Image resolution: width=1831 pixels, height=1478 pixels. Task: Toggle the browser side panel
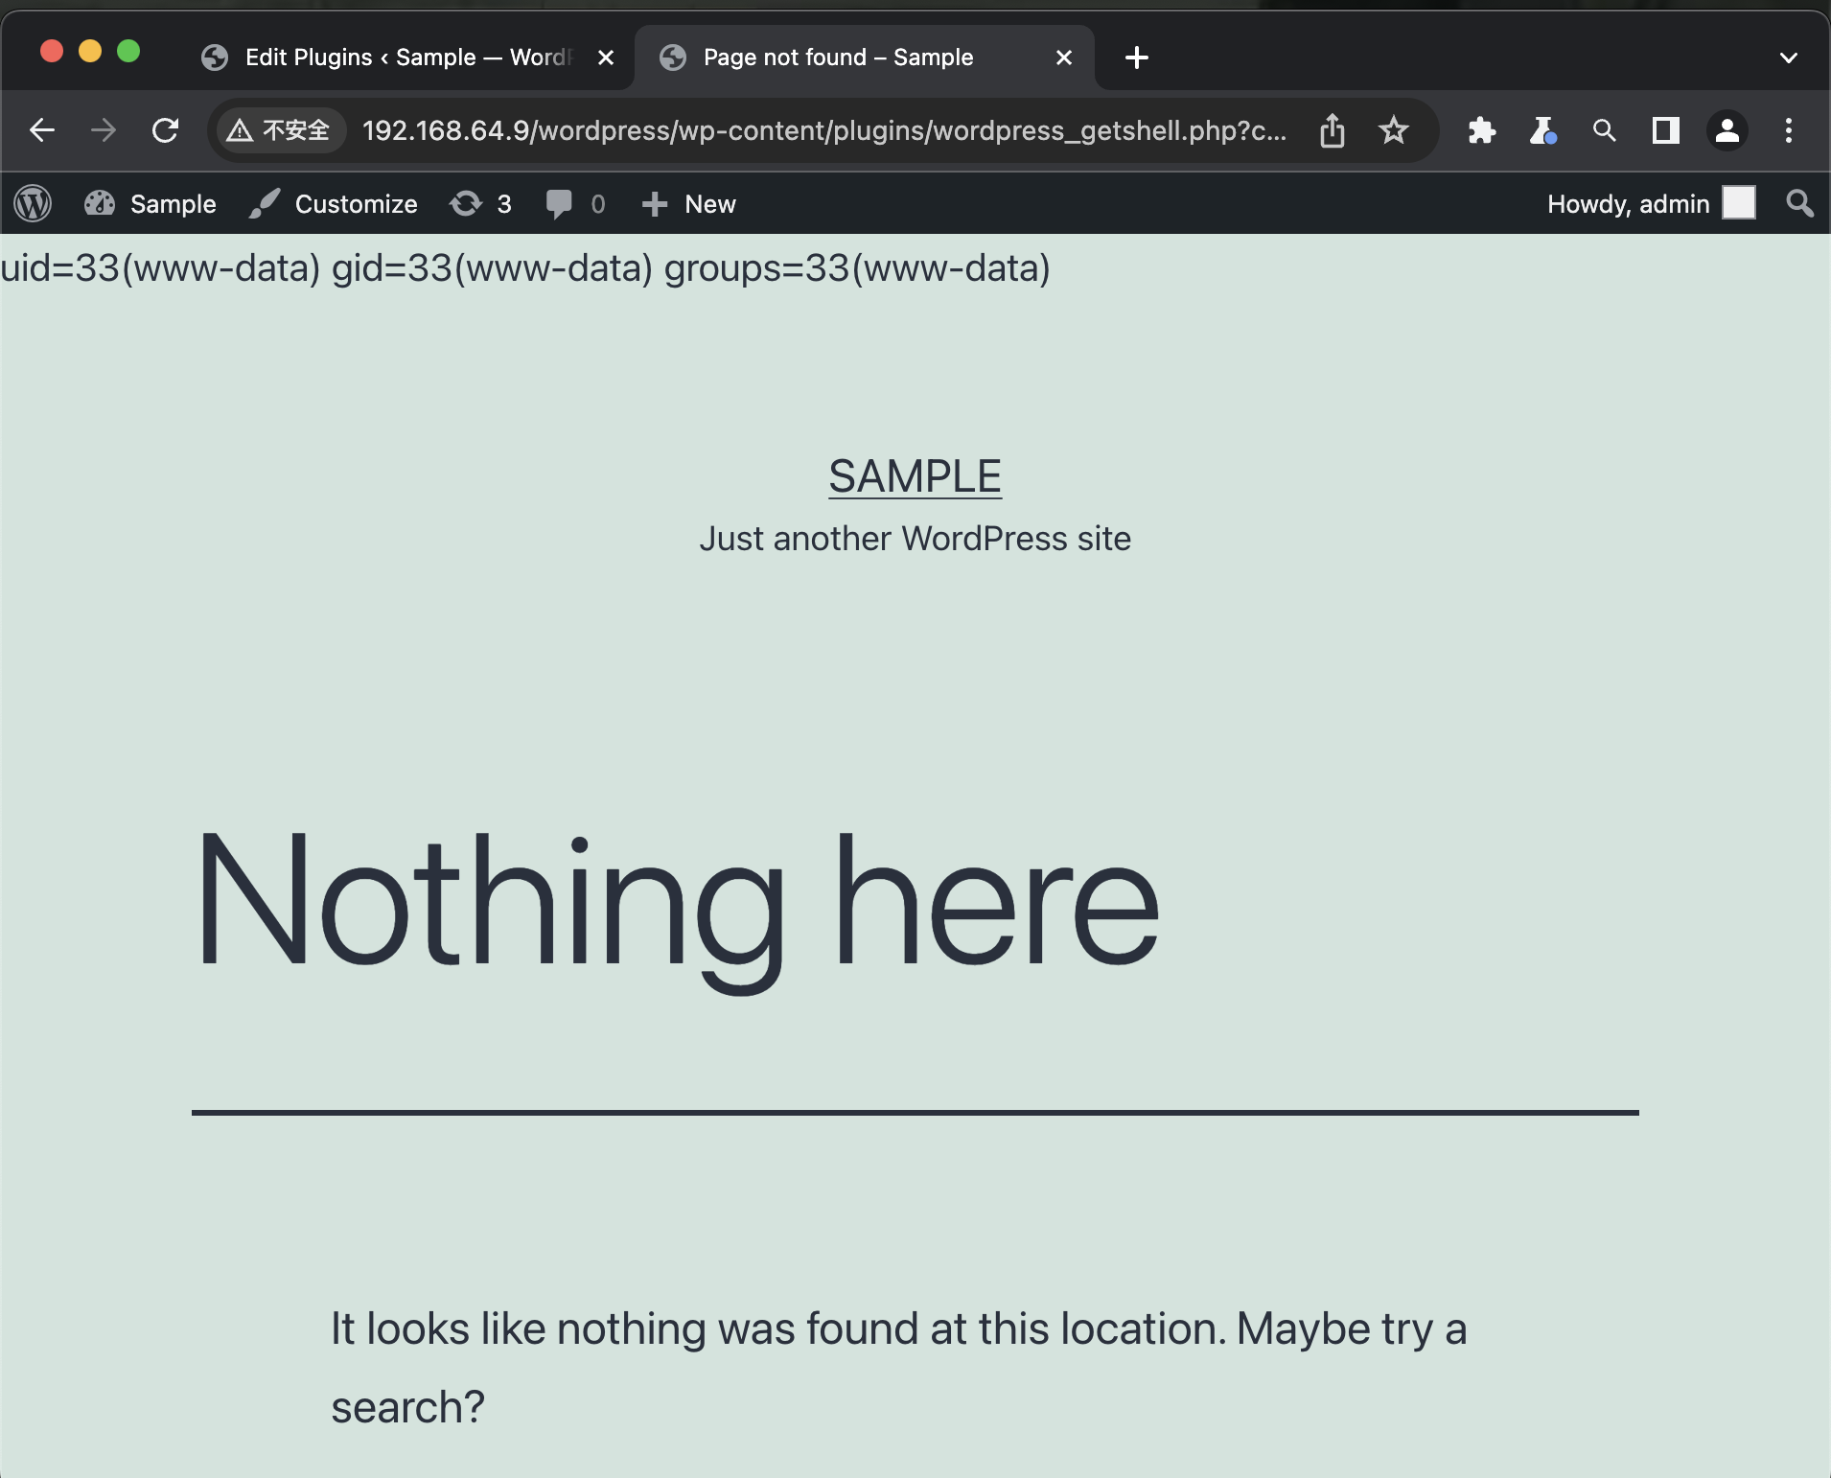(x=1665, y=130)
